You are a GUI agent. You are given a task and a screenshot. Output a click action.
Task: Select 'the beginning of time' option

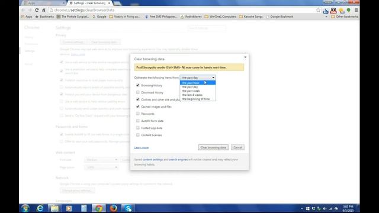[x=198, y=99]
